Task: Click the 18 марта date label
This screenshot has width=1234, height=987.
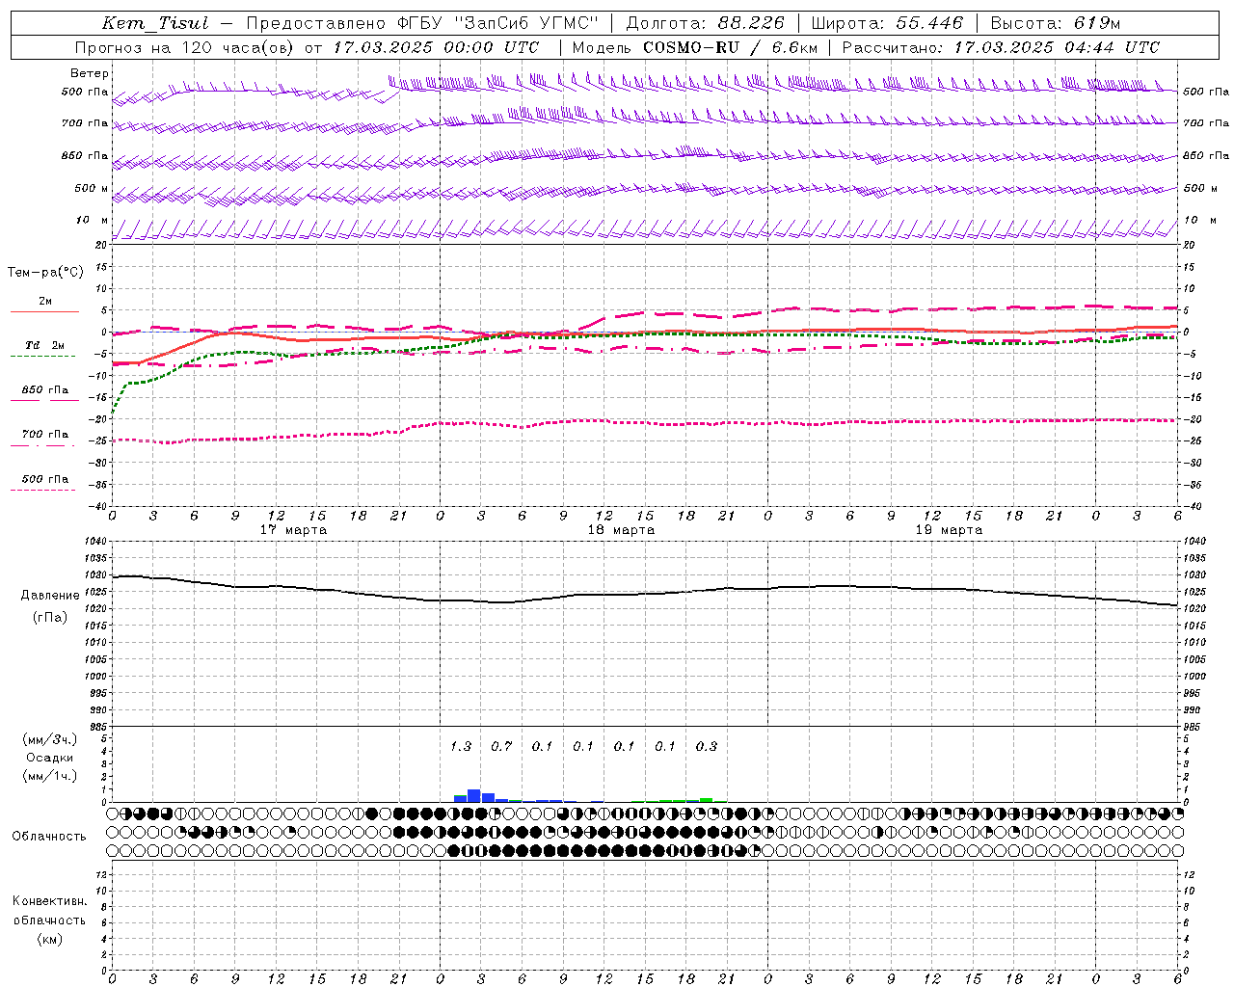Action: click(621, 530)
